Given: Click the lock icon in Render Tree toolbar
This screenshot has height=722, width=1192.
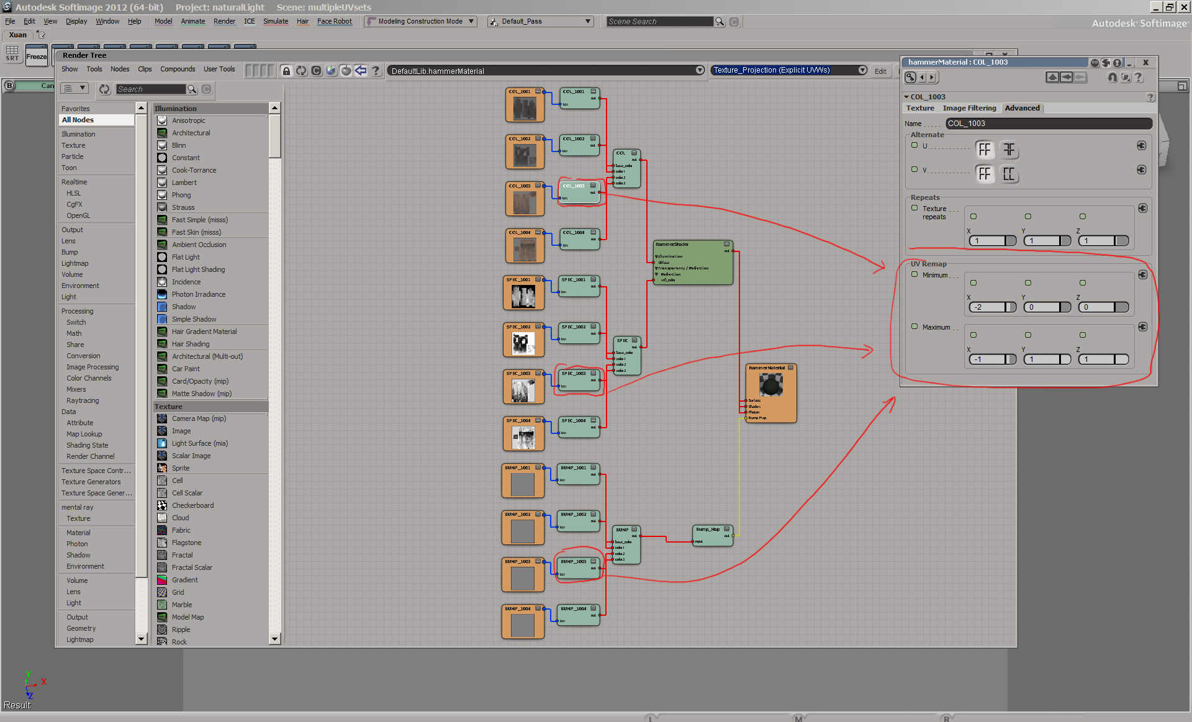Looking at the screenshot, I should (286, 71).
